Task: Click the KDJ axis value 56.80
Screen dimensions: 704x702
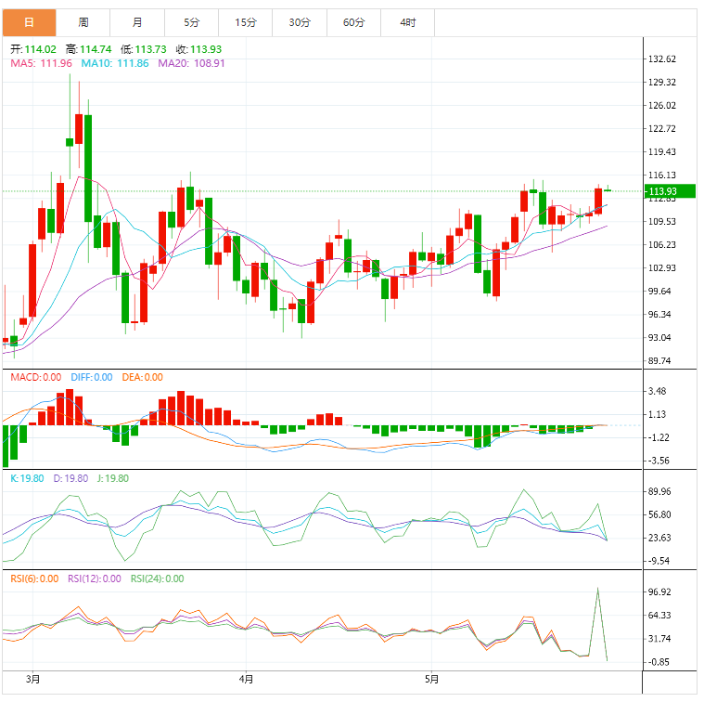Action: tap(659, 515)
